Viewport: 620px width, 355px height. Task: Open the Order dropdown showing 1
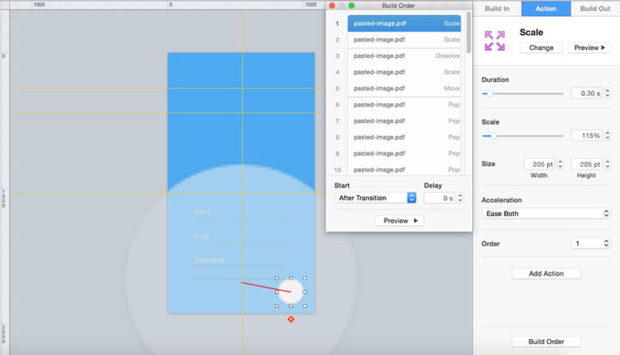tap(591, 244)
